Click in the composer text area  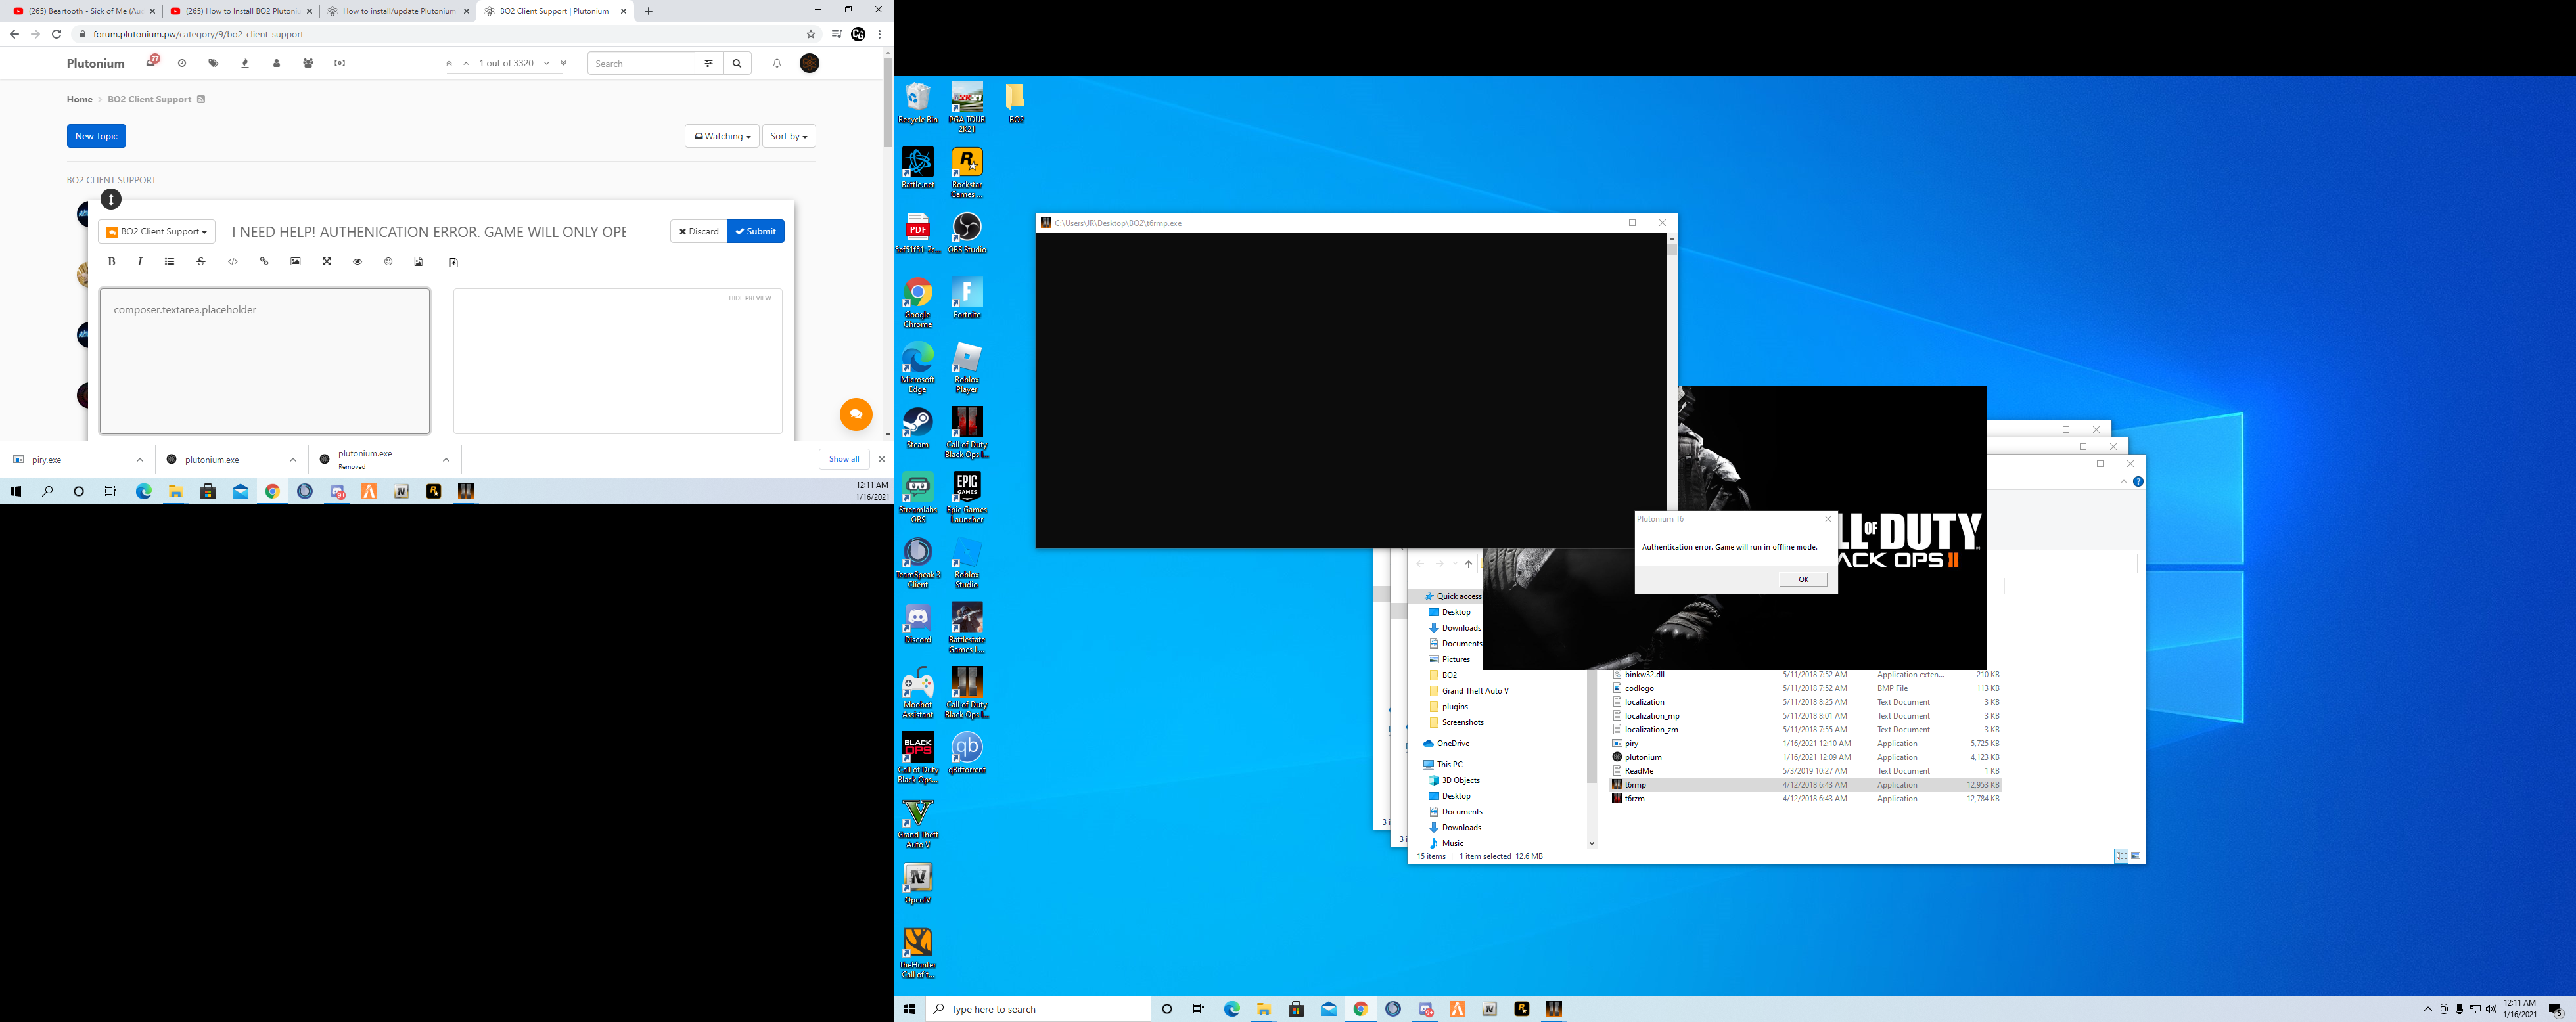[265, 361]
